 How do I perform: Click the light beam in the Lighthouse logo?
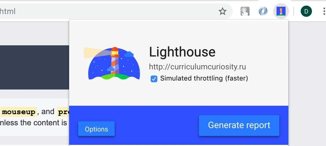pyautogui.click(x=94, y=53)
